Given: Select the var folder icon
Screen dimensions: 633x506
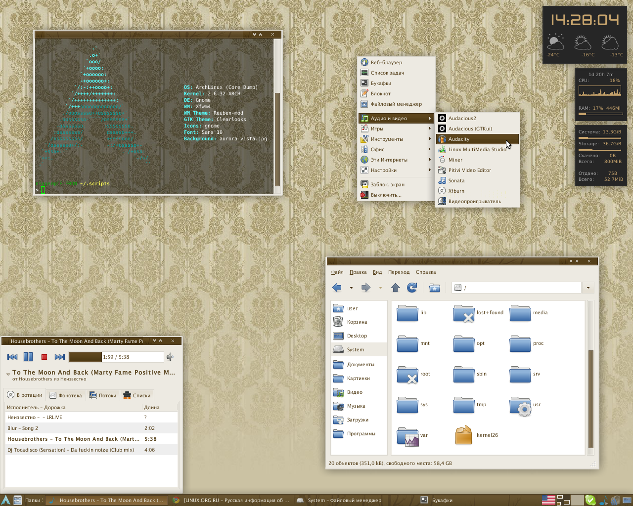Looking at the screenshot, I should pyautogui.click(x=408, y=436).
